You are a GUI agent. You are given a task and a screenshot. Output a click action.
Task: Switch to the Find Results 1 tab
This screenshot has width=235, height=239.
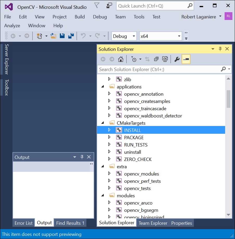[x=70, y=223]
